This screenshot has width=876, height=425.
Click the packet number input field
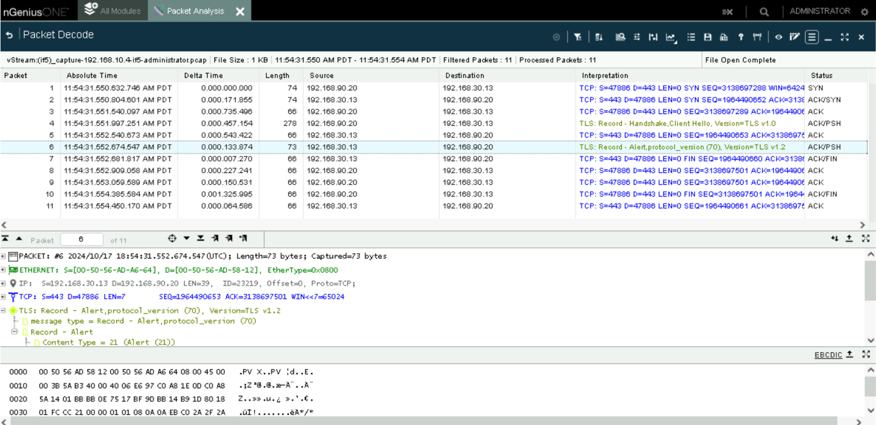click(x=81, y=240)
